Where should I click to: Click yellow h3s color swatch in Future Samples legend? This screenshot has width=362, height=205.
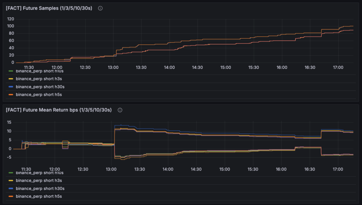pyautogui.click(x=11, y=79)
